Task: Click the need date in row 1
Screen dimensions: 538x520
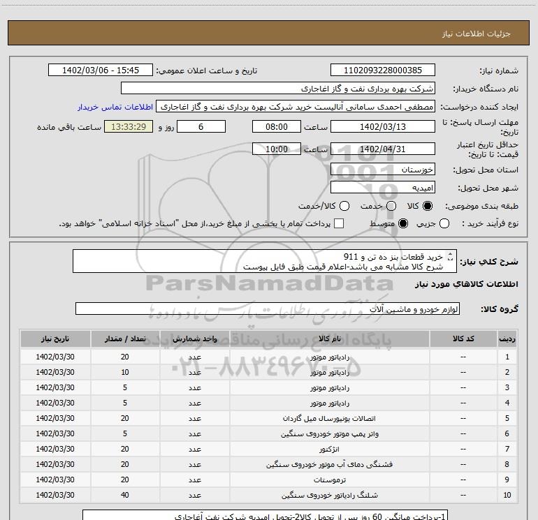Action: [x=55, y=357]
